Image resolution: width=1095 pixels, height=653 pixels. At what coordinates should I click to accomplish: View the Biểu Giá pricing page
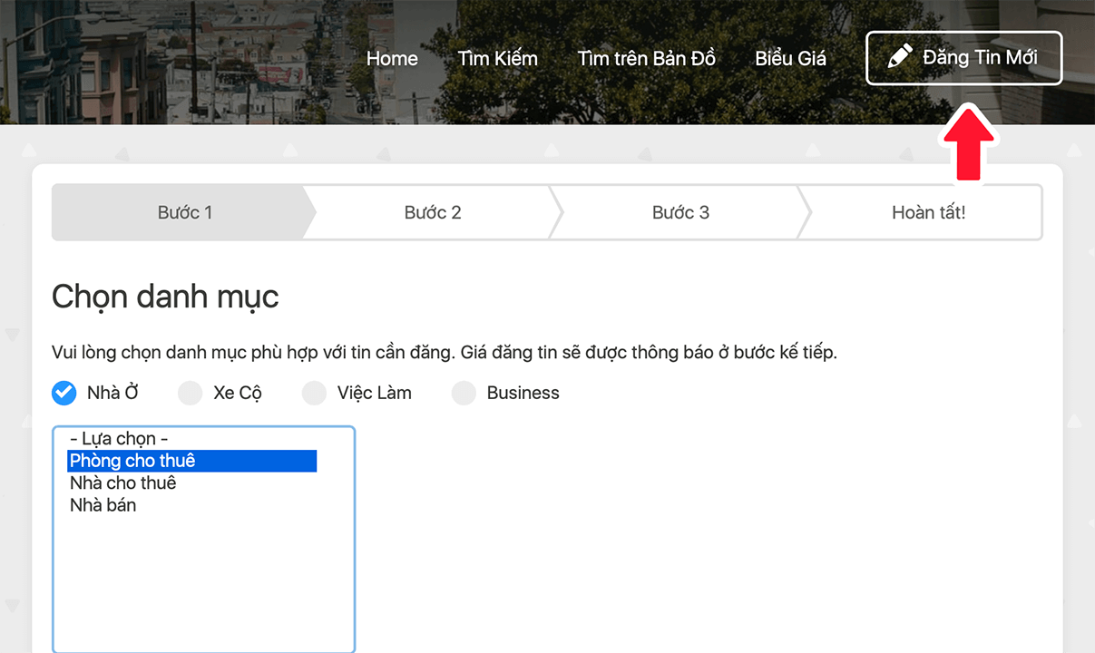coord(790,59)
